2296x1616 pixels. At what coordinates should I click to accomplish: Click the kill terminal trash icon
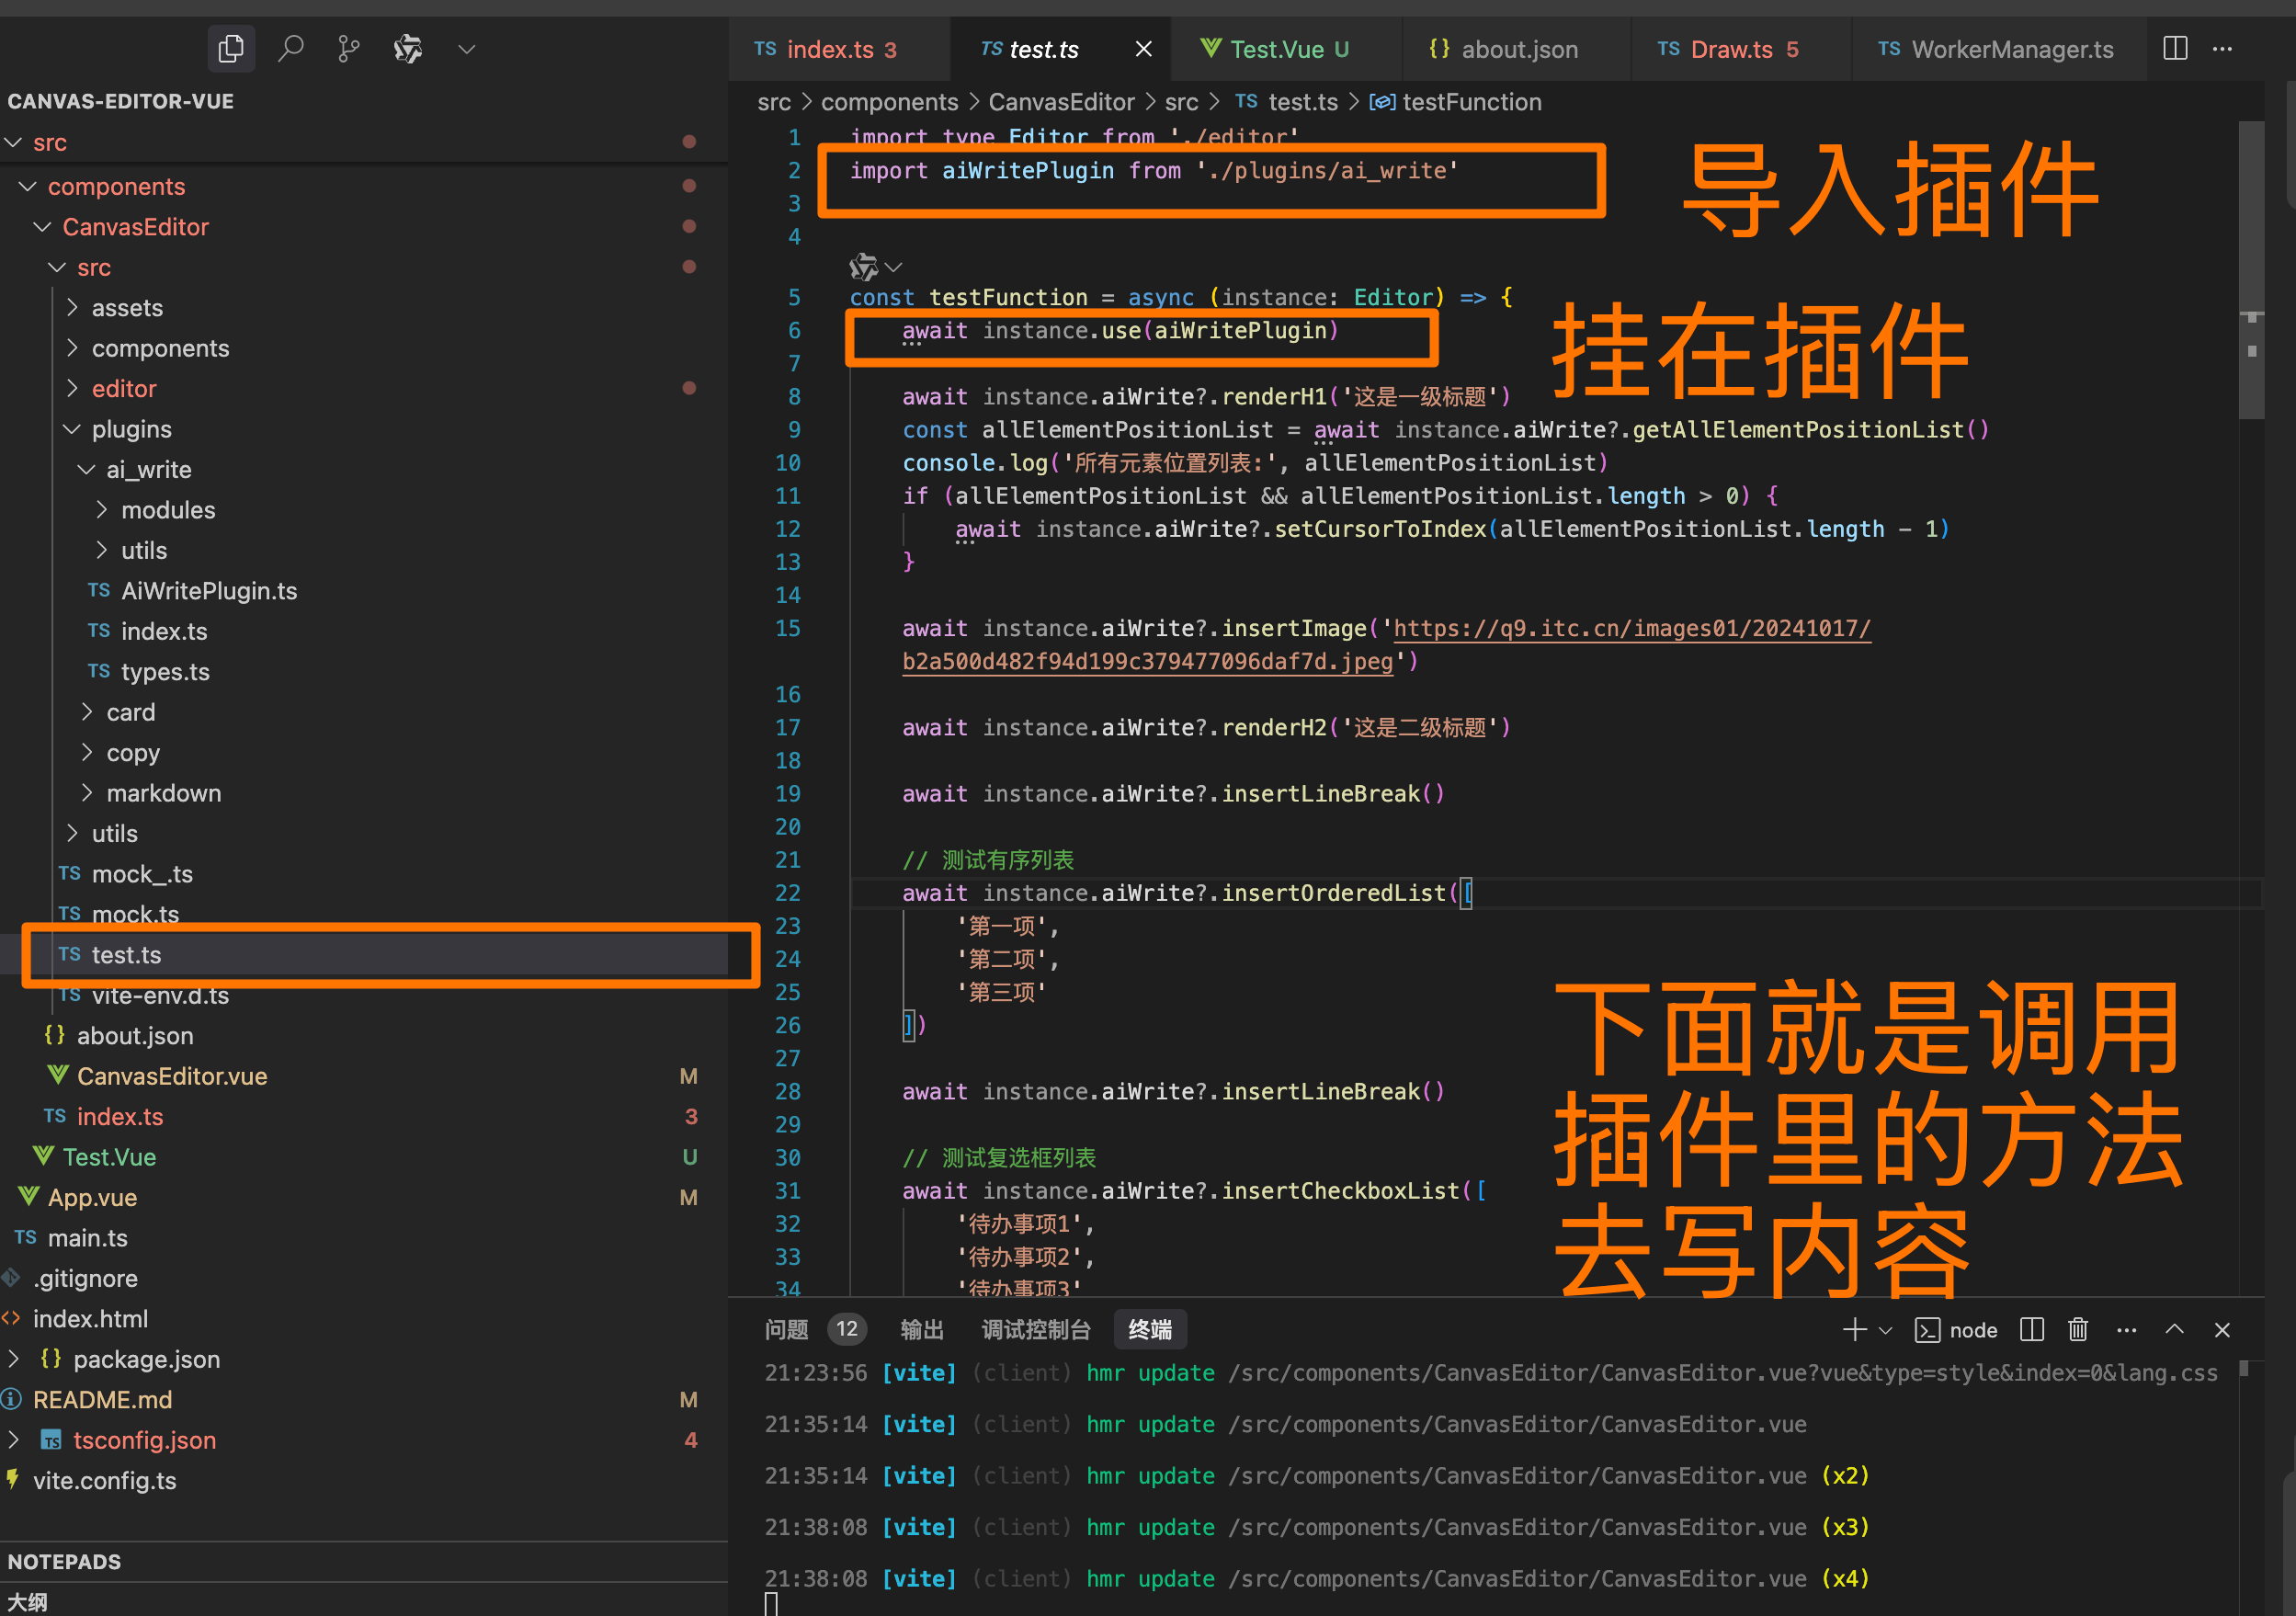[2078, 1329]
